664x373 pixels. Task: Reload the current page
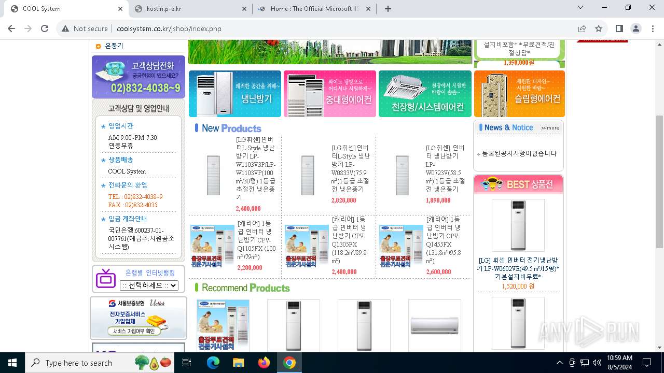[x=45, y=28]
